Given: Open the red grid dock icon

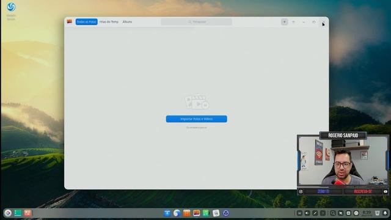Looking at the screenshot, I should [x=27, y=213].
